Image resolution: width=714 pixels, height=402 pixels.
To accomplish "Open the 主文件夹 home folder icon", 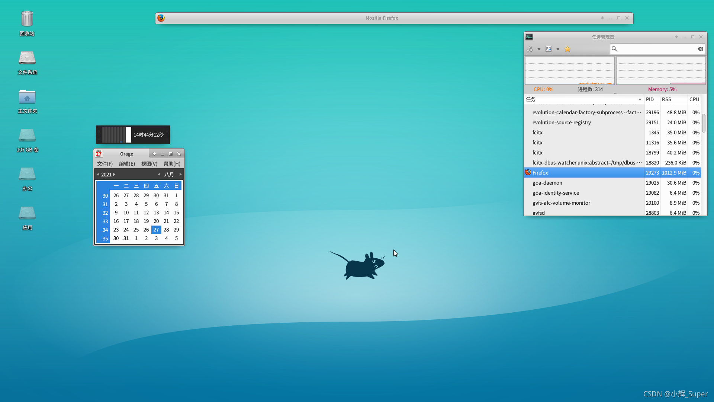I will click(x=27, y=97).
